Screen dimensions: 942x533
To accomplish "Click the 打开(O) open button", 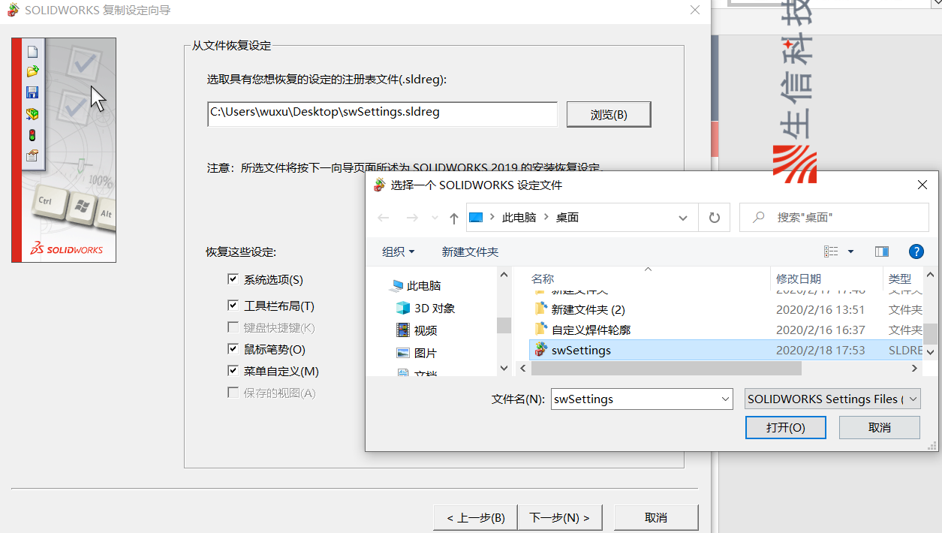I will (x=785, y=427).
